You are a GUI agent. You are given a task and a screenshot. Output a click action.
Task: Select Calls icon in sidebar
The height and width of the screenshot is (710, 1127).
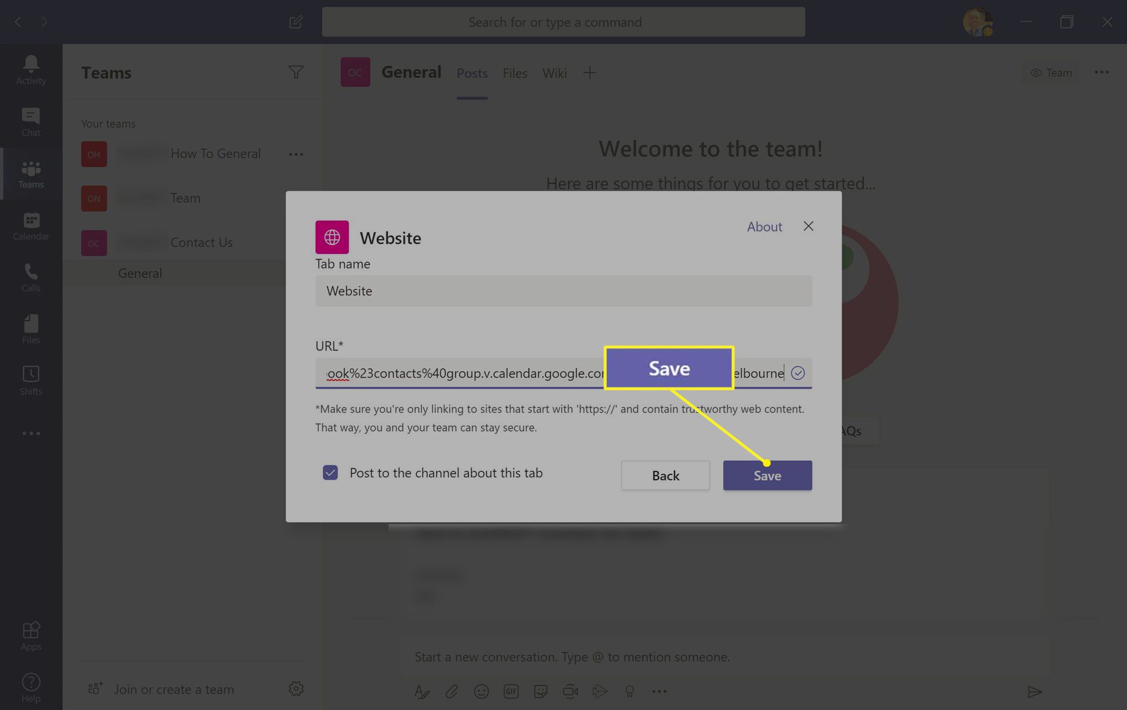click(x=31, y=277)
